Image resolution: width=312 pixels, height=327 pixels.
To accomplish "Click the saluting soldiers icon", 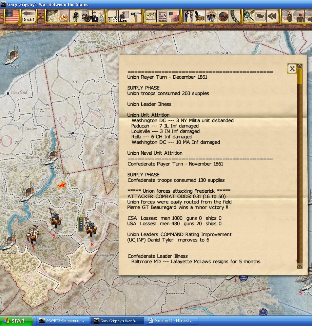I will 189,16.
